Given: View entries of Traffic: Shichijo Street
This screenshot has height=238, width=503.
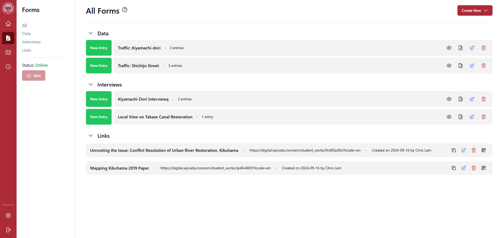Looking at the screenshot, I should [x=449, y=66].
